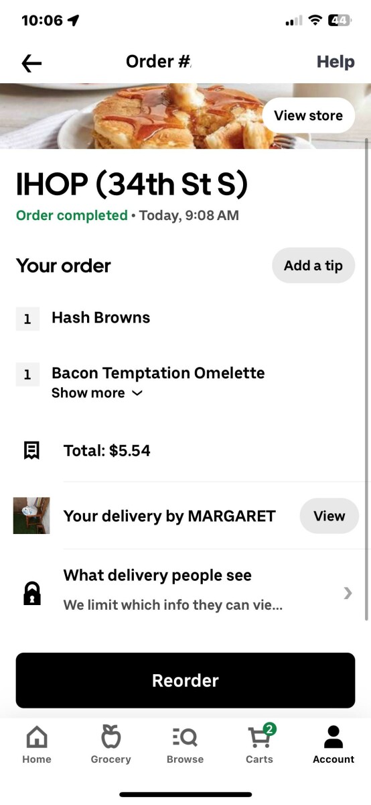Tap Add a tip button
The height and width of the screenshot is (805, 371).
click(x=313, y=266)
